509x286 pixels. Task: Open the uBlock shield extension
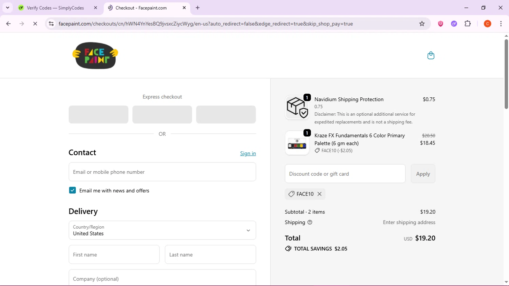[x=440, y=24]
